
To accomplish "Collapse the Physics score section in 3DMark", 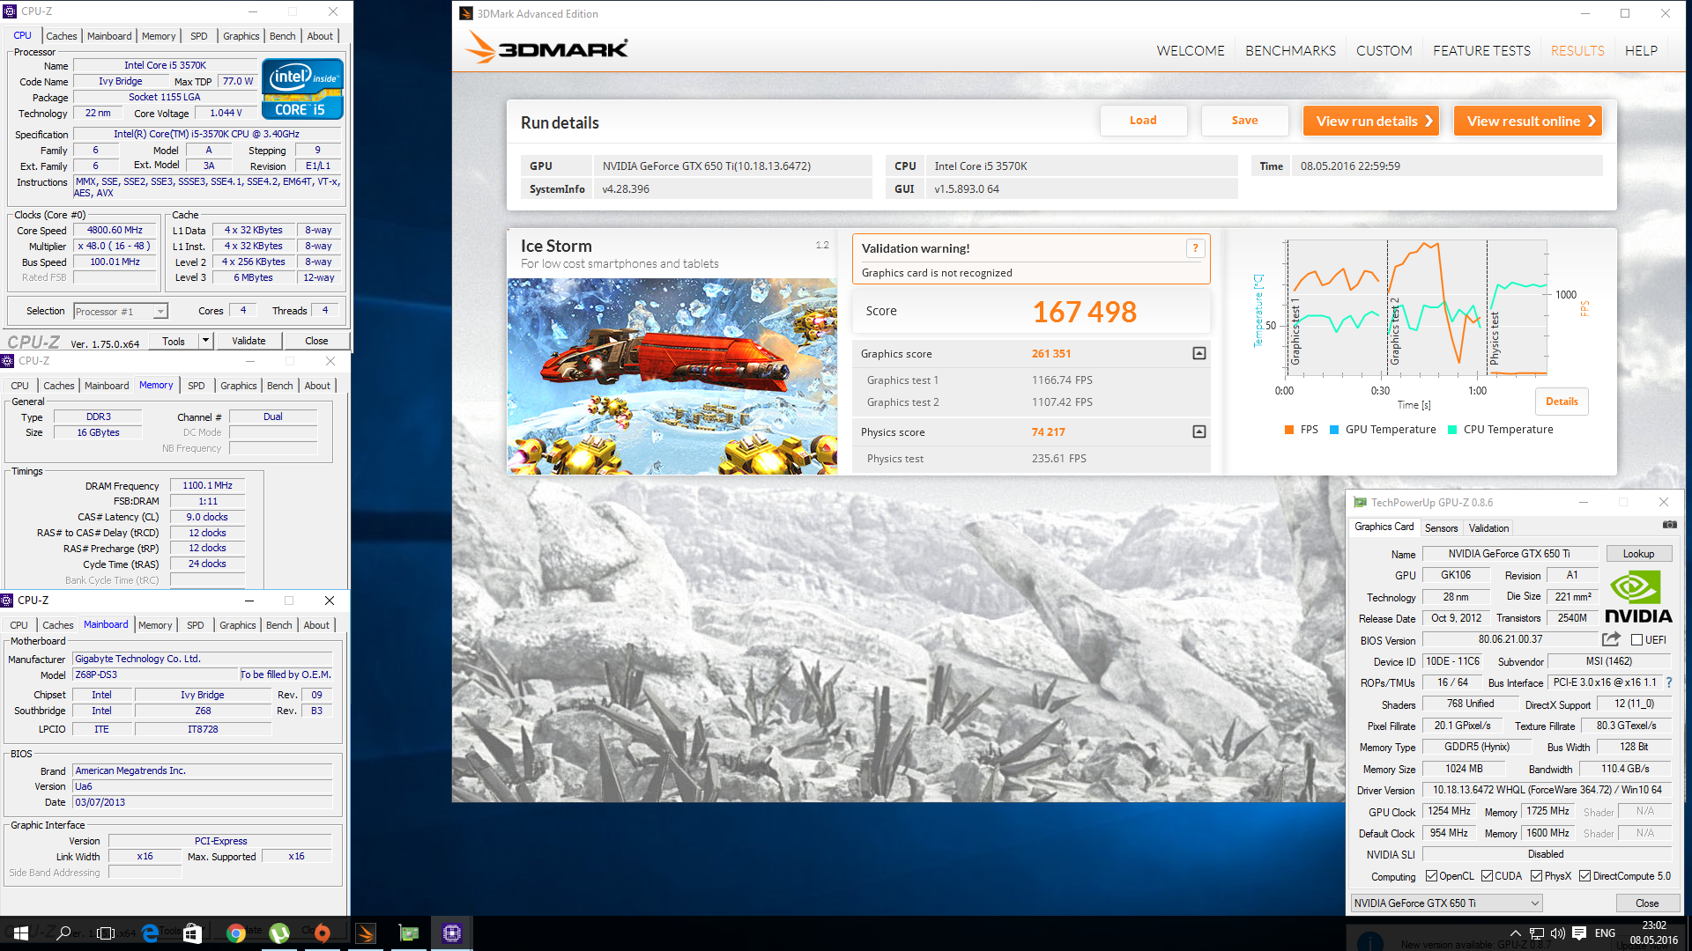I will click(x=1198, y=431).
